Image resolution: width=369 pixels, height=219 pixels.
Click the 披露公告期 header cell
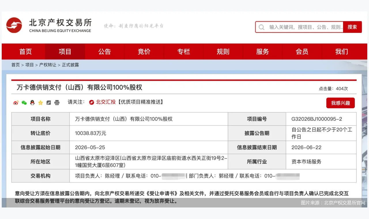[x=257, y=133]
